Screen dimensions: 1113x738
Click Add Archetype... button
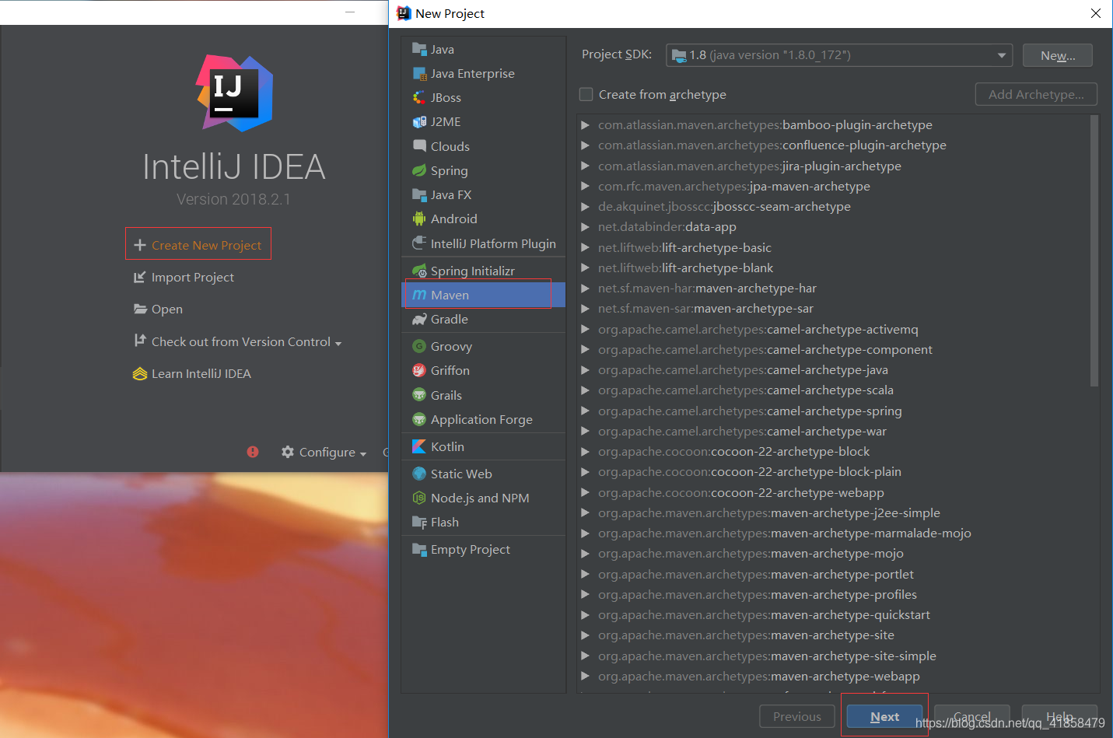click(1036, 94)
